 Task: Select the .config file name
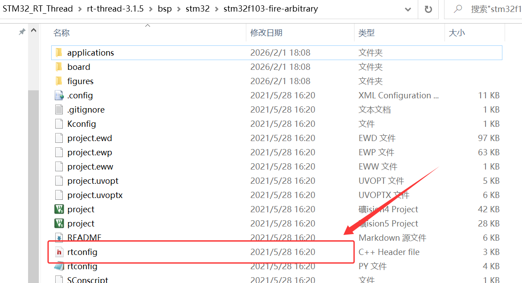80,95
